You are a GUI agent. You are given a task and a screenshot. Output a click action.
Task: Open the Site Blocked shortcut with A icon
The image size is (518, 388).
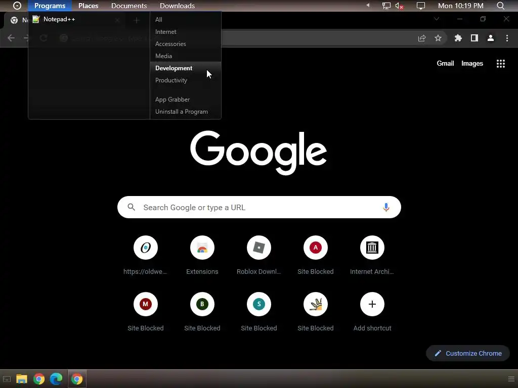click(x=316, y=255)
